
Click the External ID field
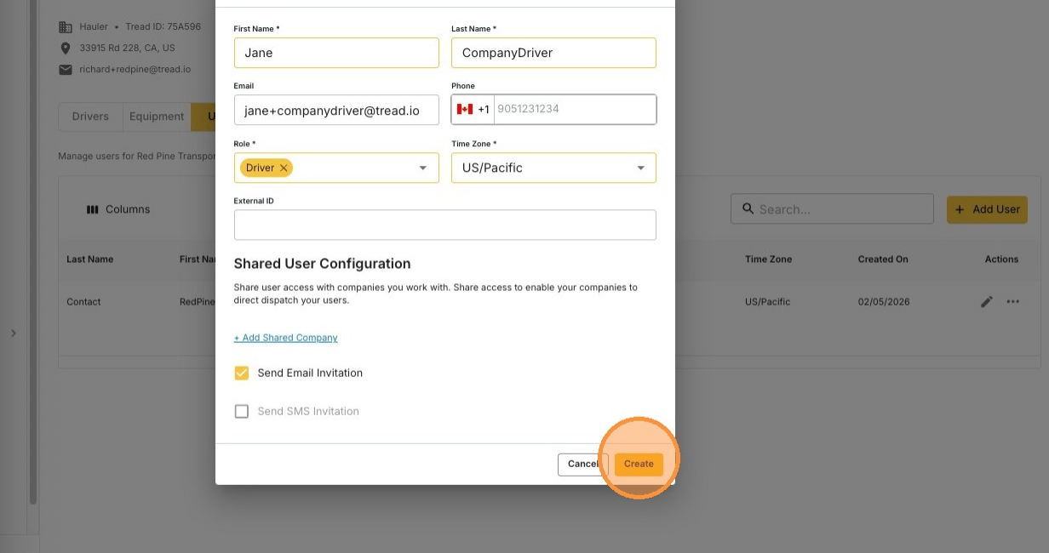[x=445, y=225]
